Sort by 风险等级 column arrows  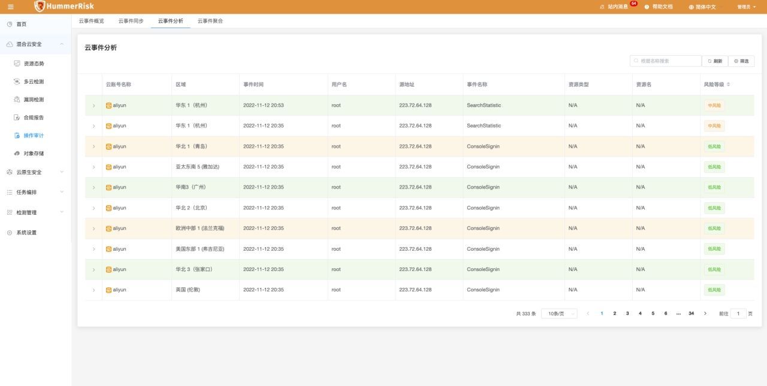(x=729, y=84)
